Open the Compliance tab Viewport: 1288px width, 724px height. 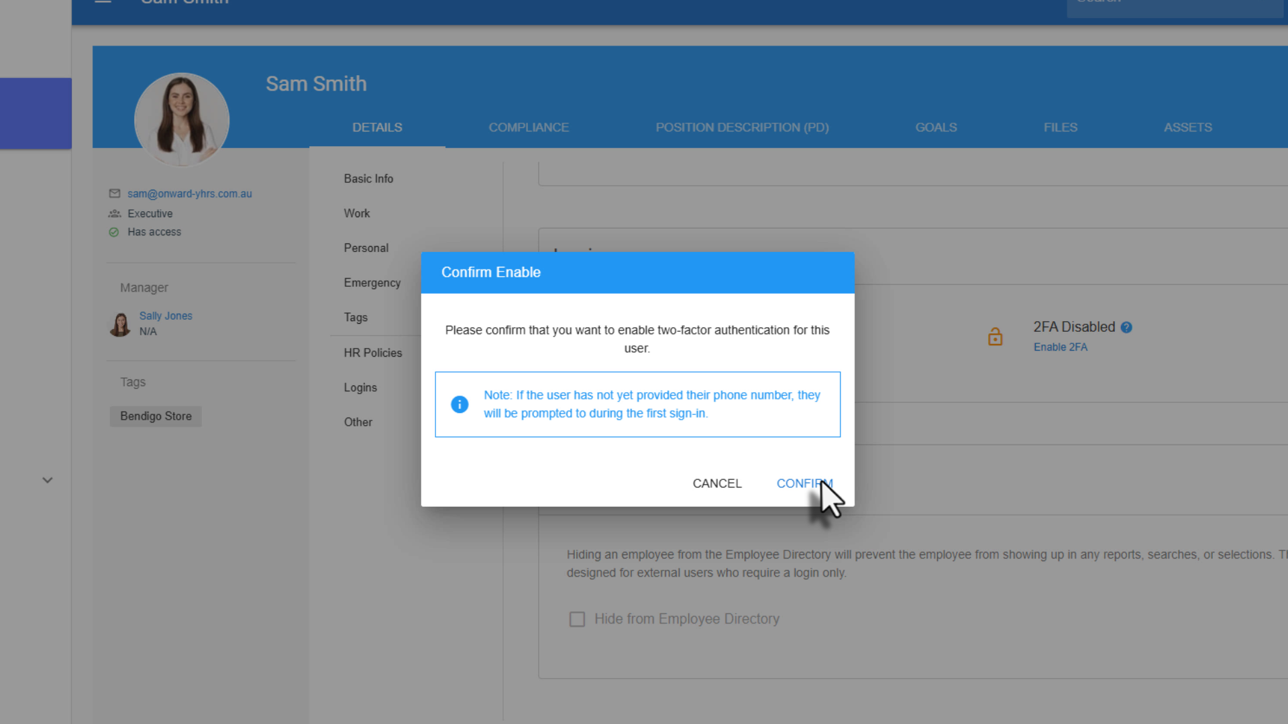pyautogui.click(x=529, y=127)
